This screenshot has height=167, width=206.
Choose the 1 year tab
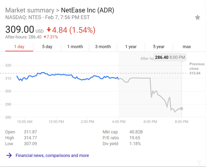click(131, 47)
